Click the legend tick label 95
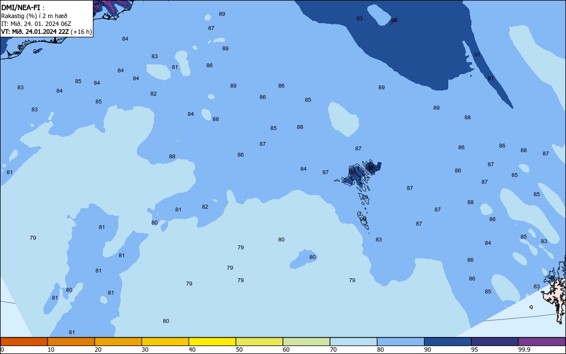Screen dimensions: 566x354 click(x=474, y=349)
